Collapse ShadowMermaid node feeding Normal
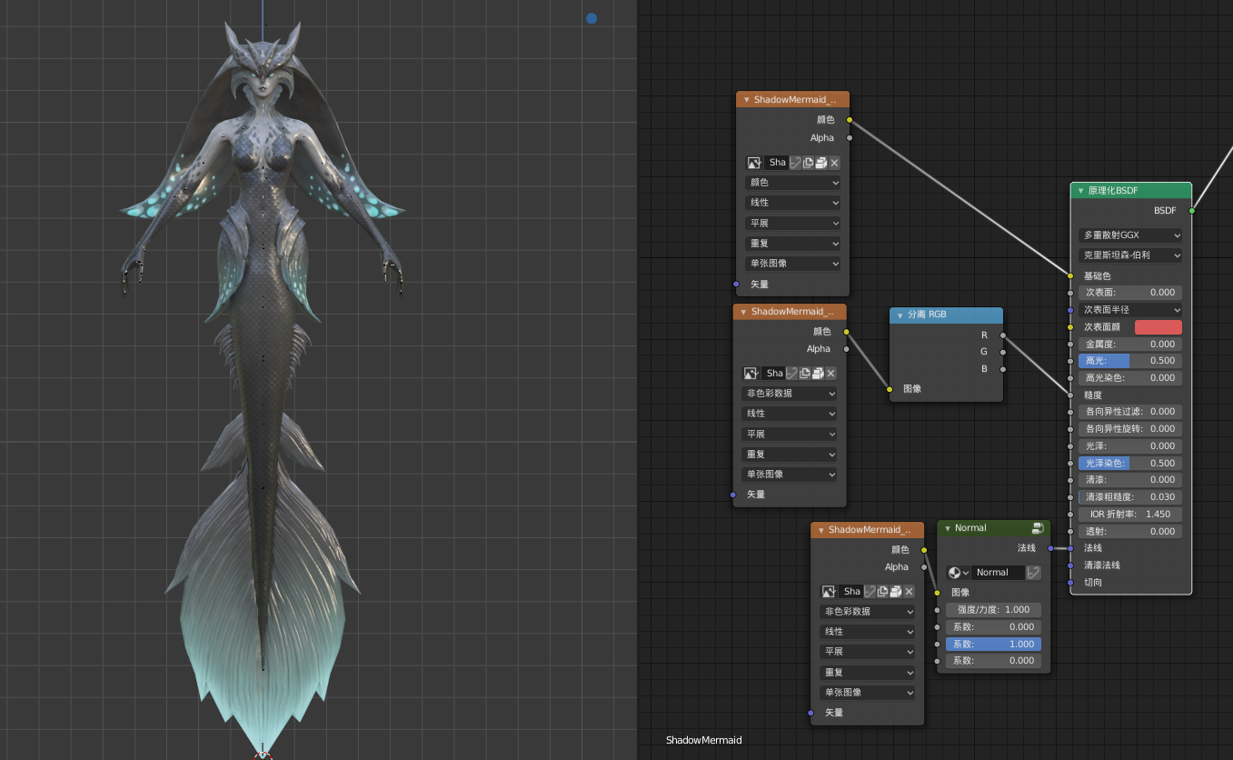Image resolution: width=1233 pixels, height=760 pixels. [820, 530]
